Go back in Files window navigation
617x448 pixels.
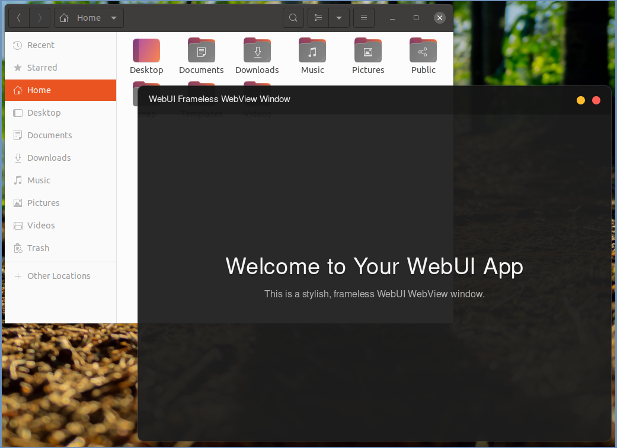(19, 18)
